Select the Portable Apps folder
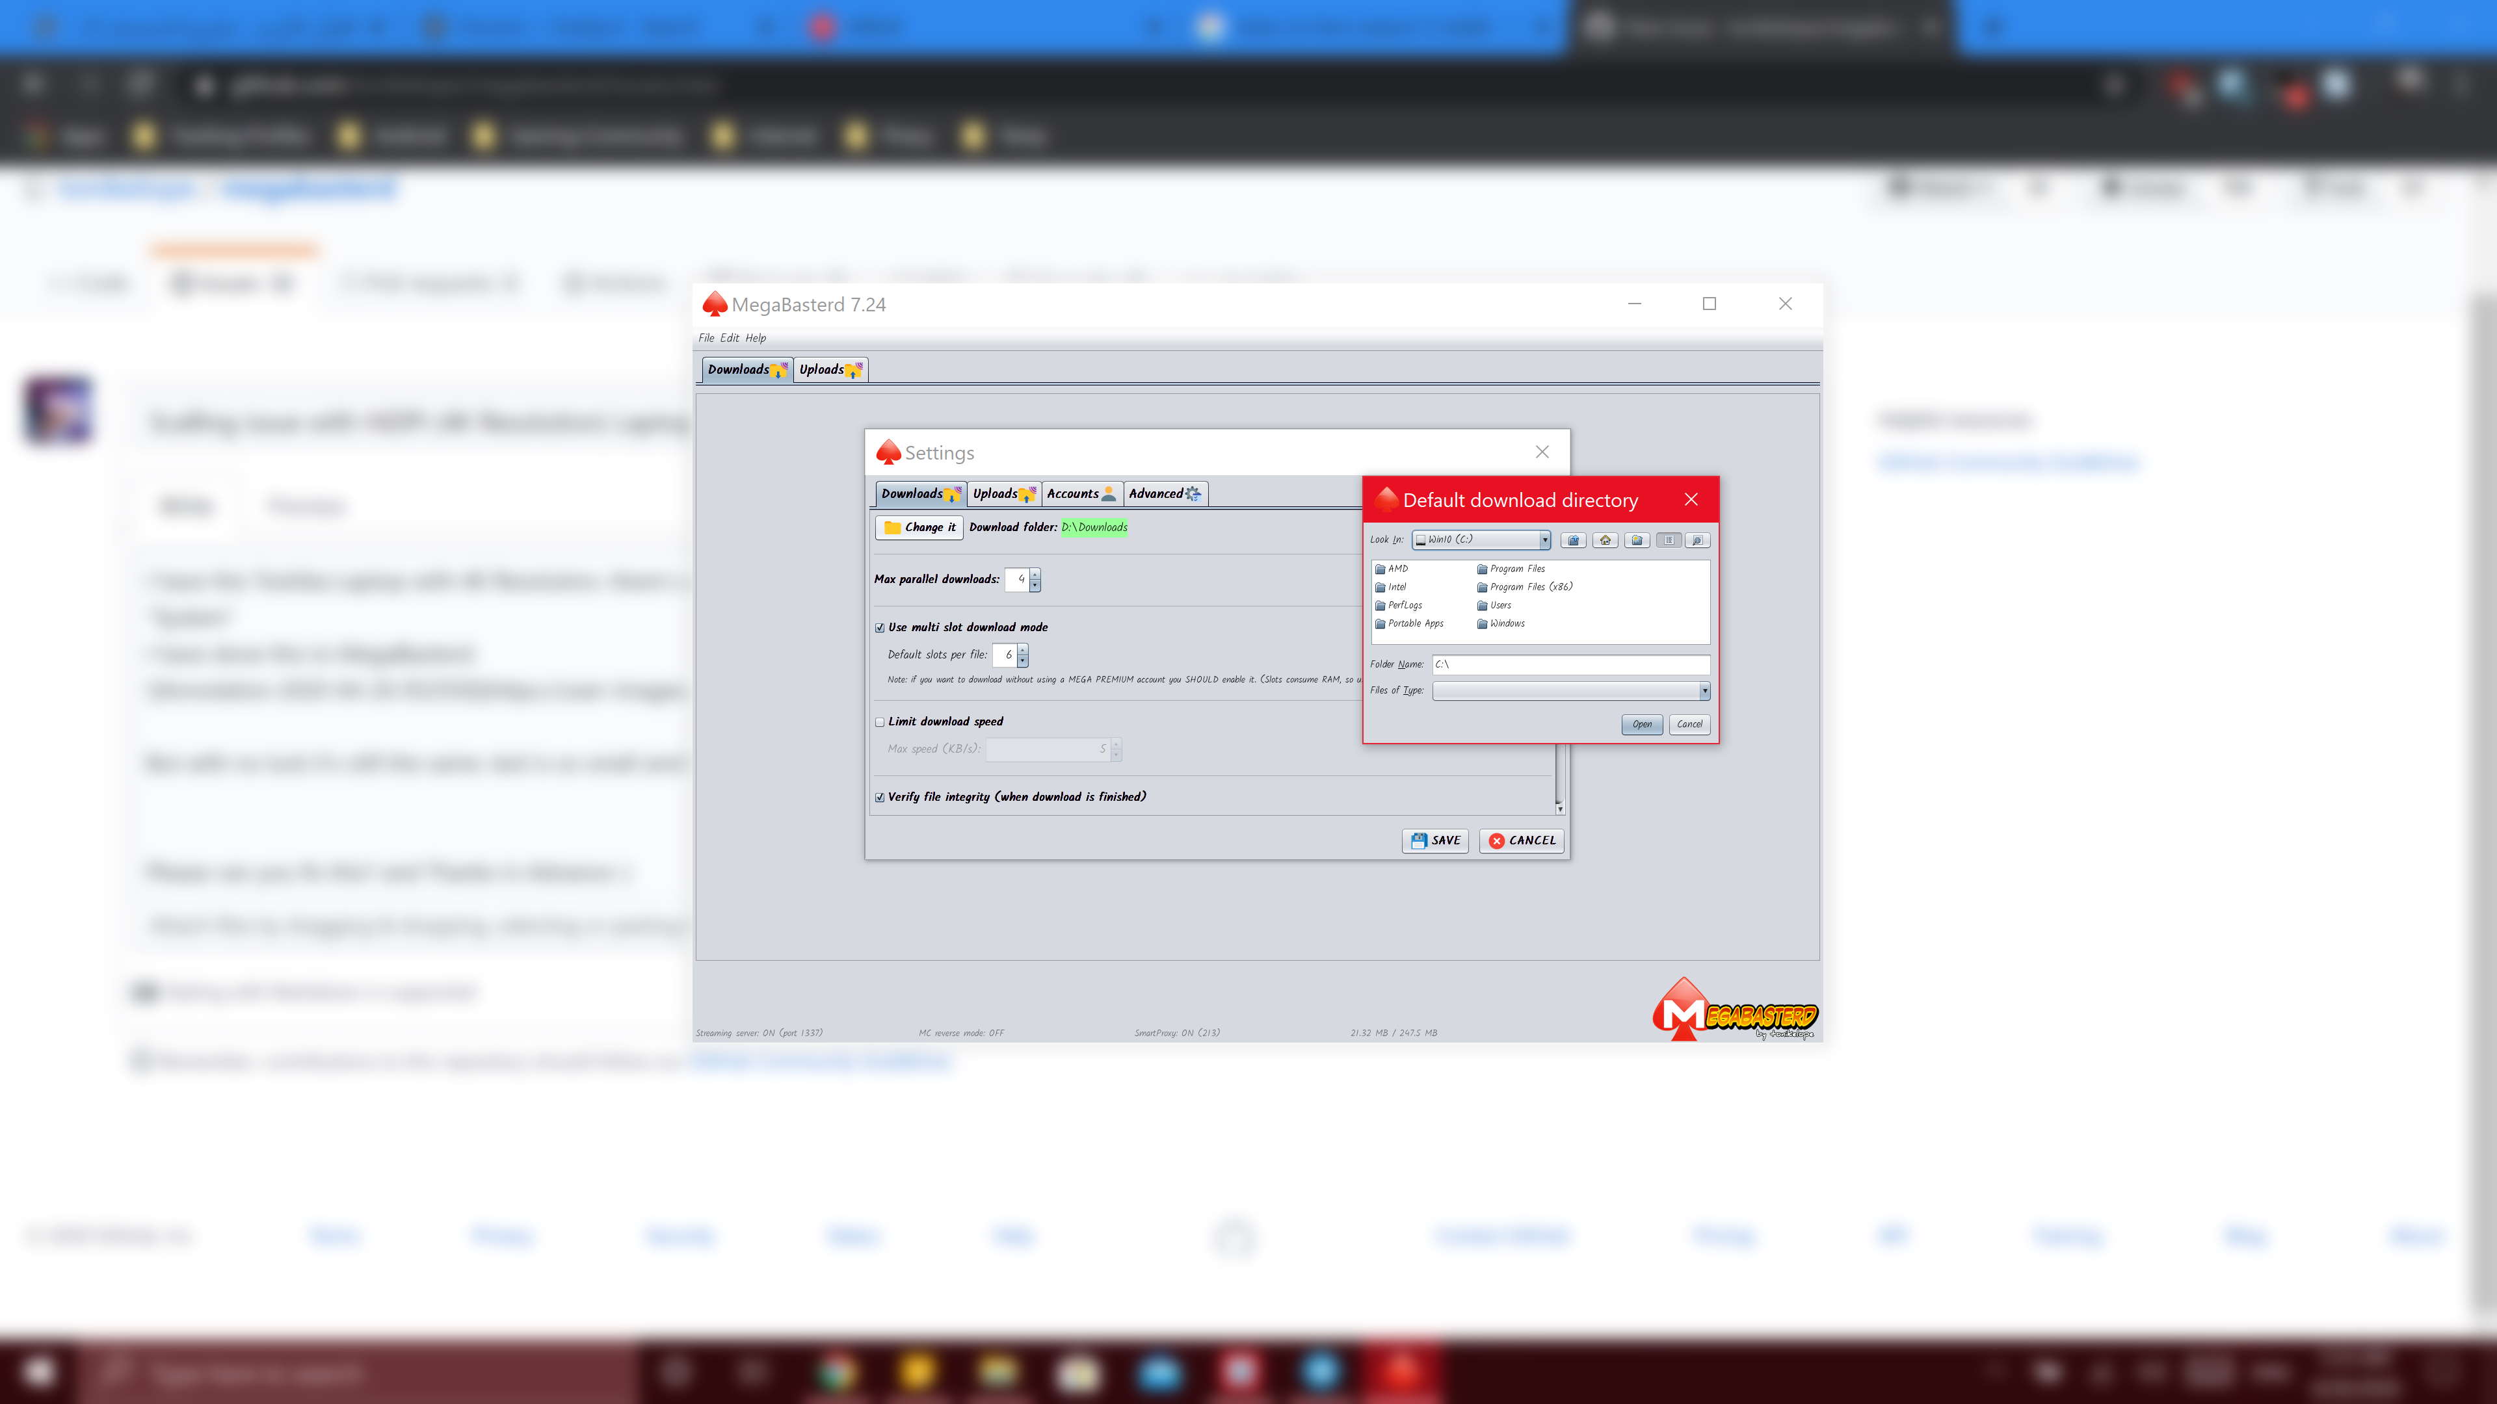2497x1404 pixels. 1409,624
